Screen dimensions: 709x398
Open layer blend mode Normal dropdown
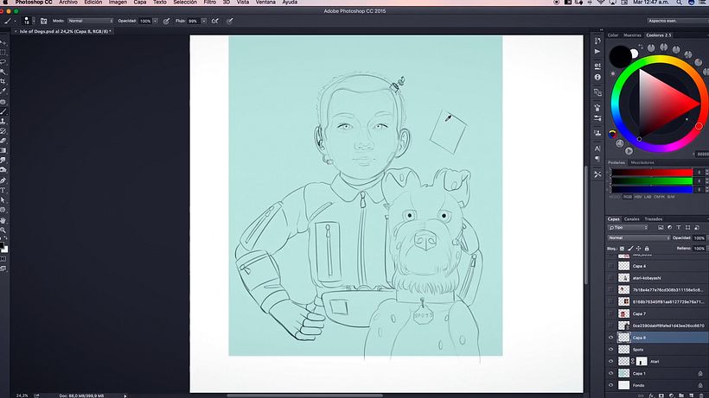point(638,237)
